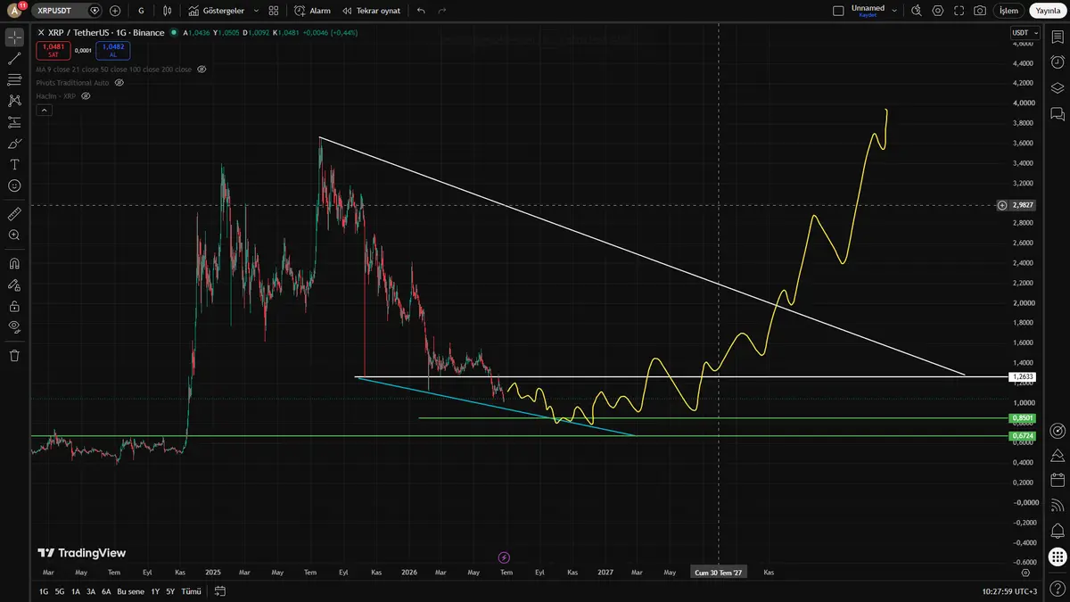
Task: Open the chats panel in right sidebar
Action: [1058, 113]
